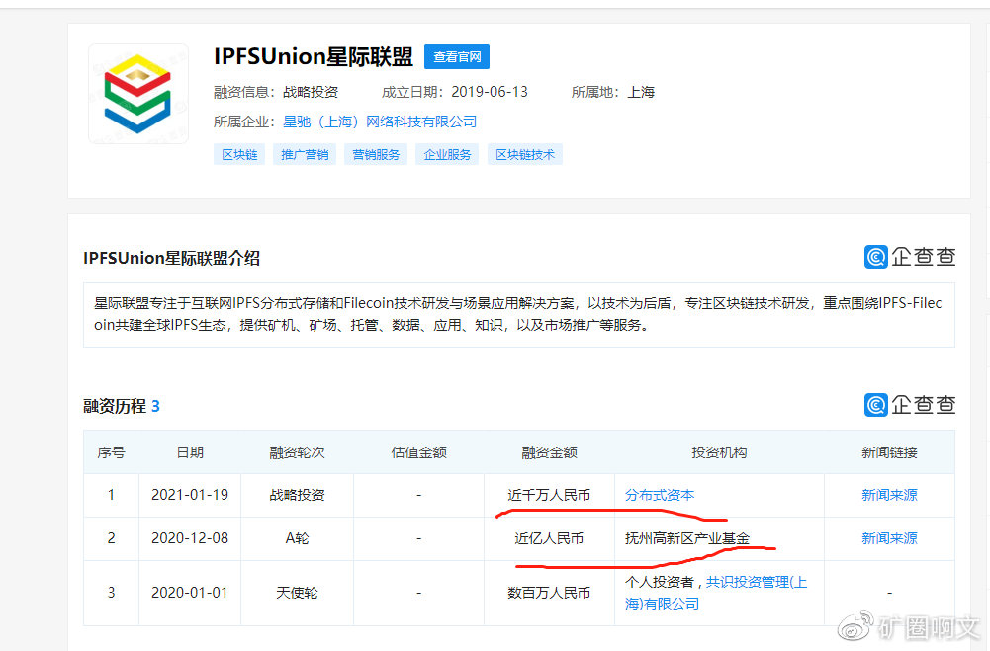Click the 融资金额 column header

pos(549,452)
